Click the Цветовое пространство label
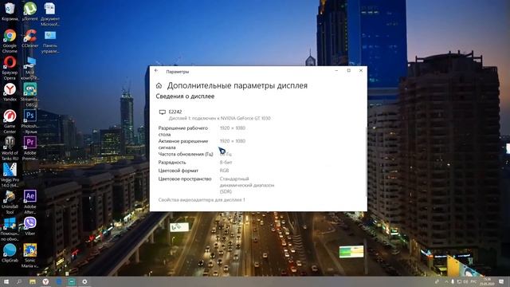This screenshot has height=287, width=510. (x=185, y=179)
